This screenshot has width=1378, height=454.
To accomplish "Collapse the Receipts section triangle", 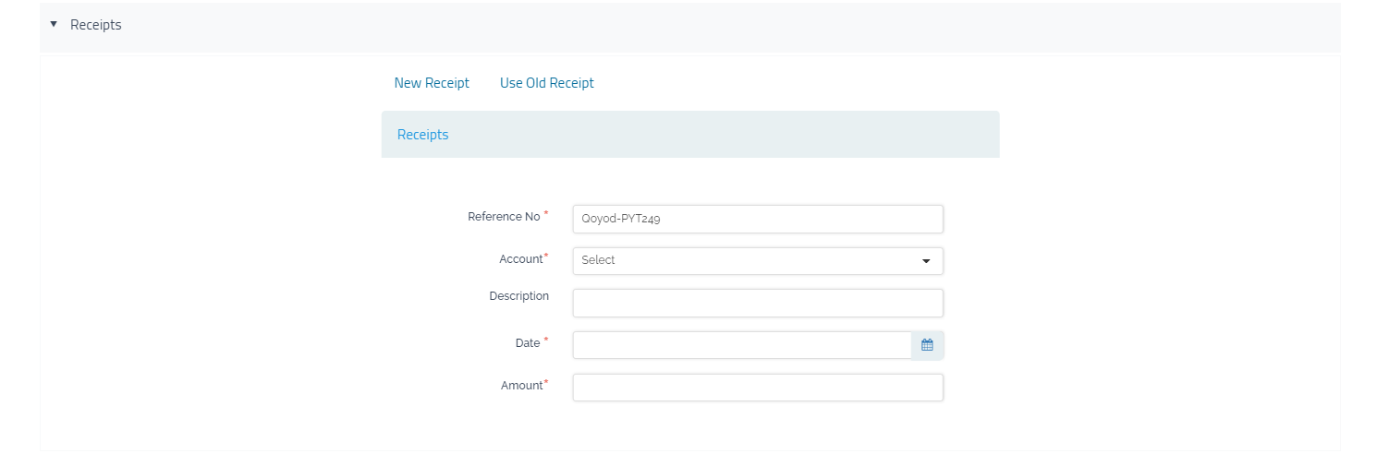I will coord(54,25).
